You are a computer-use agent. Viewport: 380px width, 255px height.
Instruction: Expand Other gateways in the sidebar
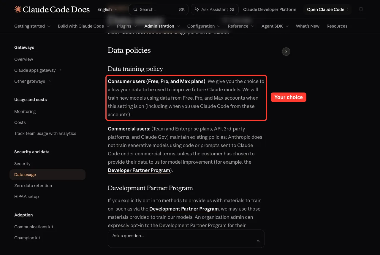click(33, 81)
